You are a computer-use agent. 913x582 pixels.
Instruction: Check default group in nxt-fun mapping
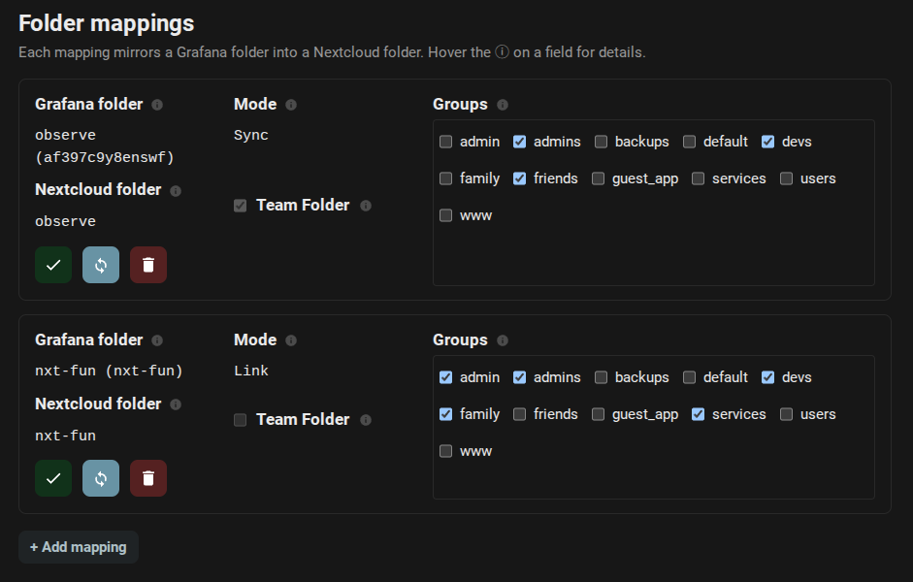click(x=690, y=377)
